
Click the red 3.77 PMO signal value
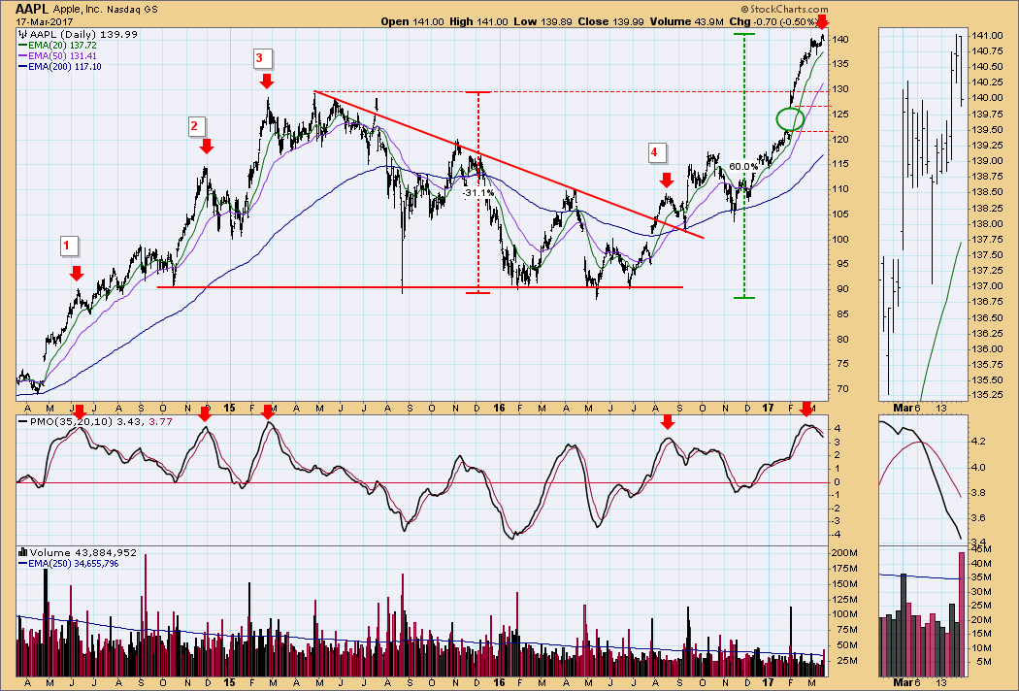point(161,421)
